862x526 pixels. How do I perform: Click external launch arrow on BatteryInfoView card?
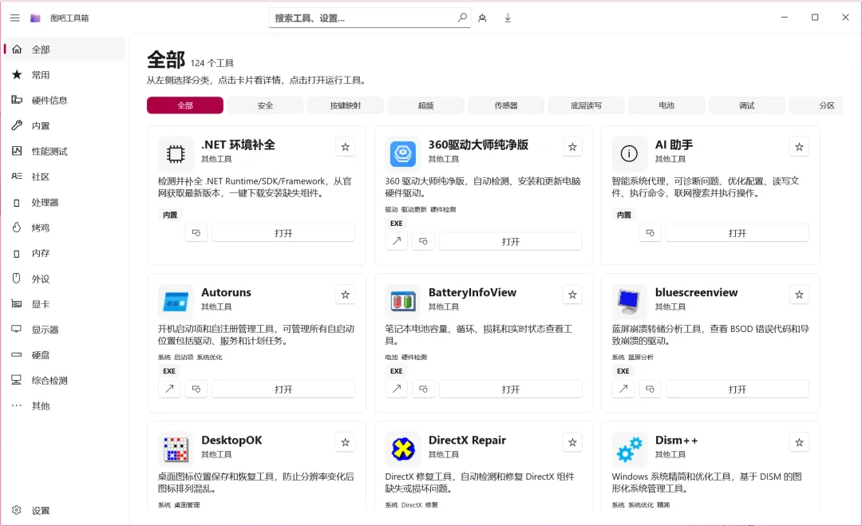coord(397,389)
